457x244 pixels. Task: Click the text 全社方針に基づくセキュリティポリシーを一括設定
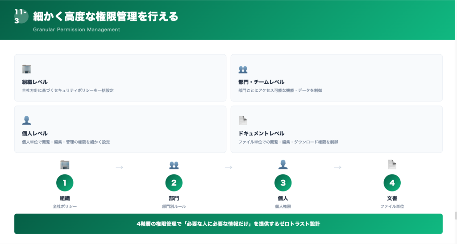[68, 90]
